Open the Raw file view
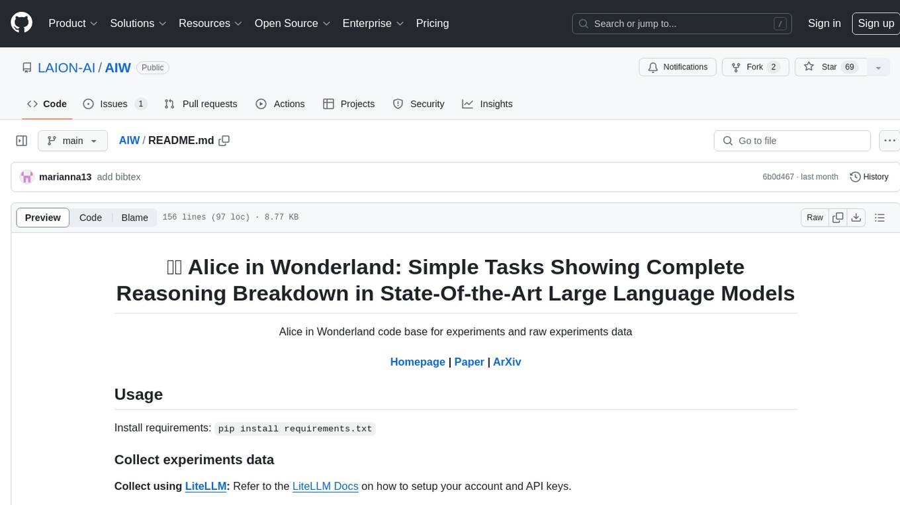Screen dimensions: 900x505 pos(815,217)
